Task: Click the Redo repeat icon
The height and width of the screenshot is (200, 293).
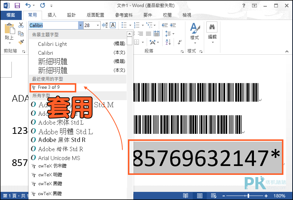Action: pos(43,5)
